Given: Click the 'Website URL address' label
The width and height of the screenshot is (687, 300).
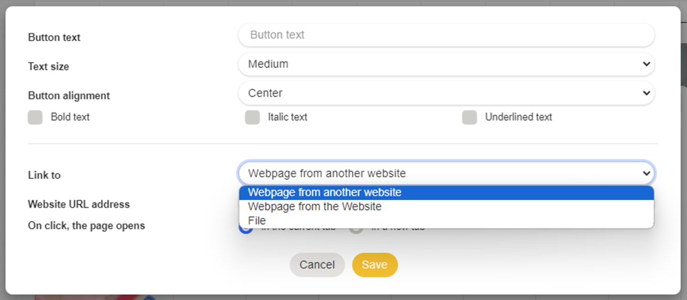Looking at the screenshot, I should click(x=79, y=204).
